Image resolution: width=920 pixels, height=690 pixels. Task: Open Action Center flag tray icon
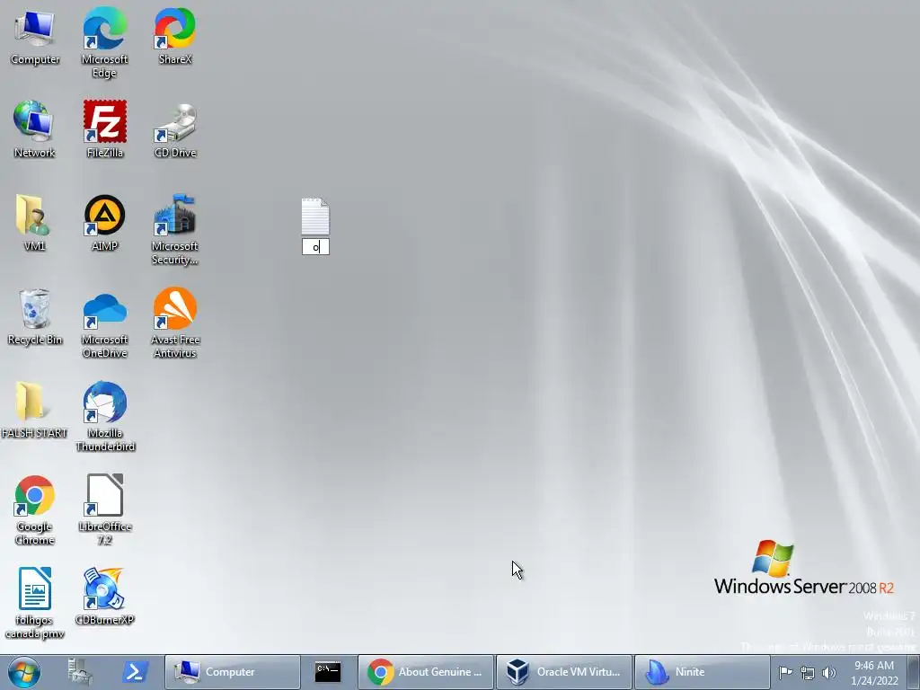785,672
